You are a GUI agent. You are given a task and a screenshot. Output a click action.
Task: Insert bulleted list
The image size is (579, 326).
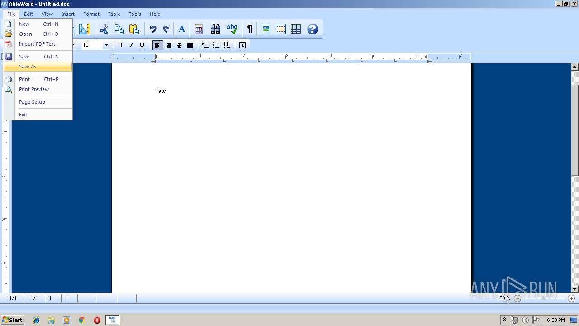[x=216, y=45]
